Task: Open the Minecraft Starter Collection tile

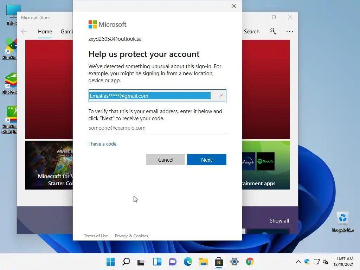Action: pyautogui.click(x=49, y=165)
